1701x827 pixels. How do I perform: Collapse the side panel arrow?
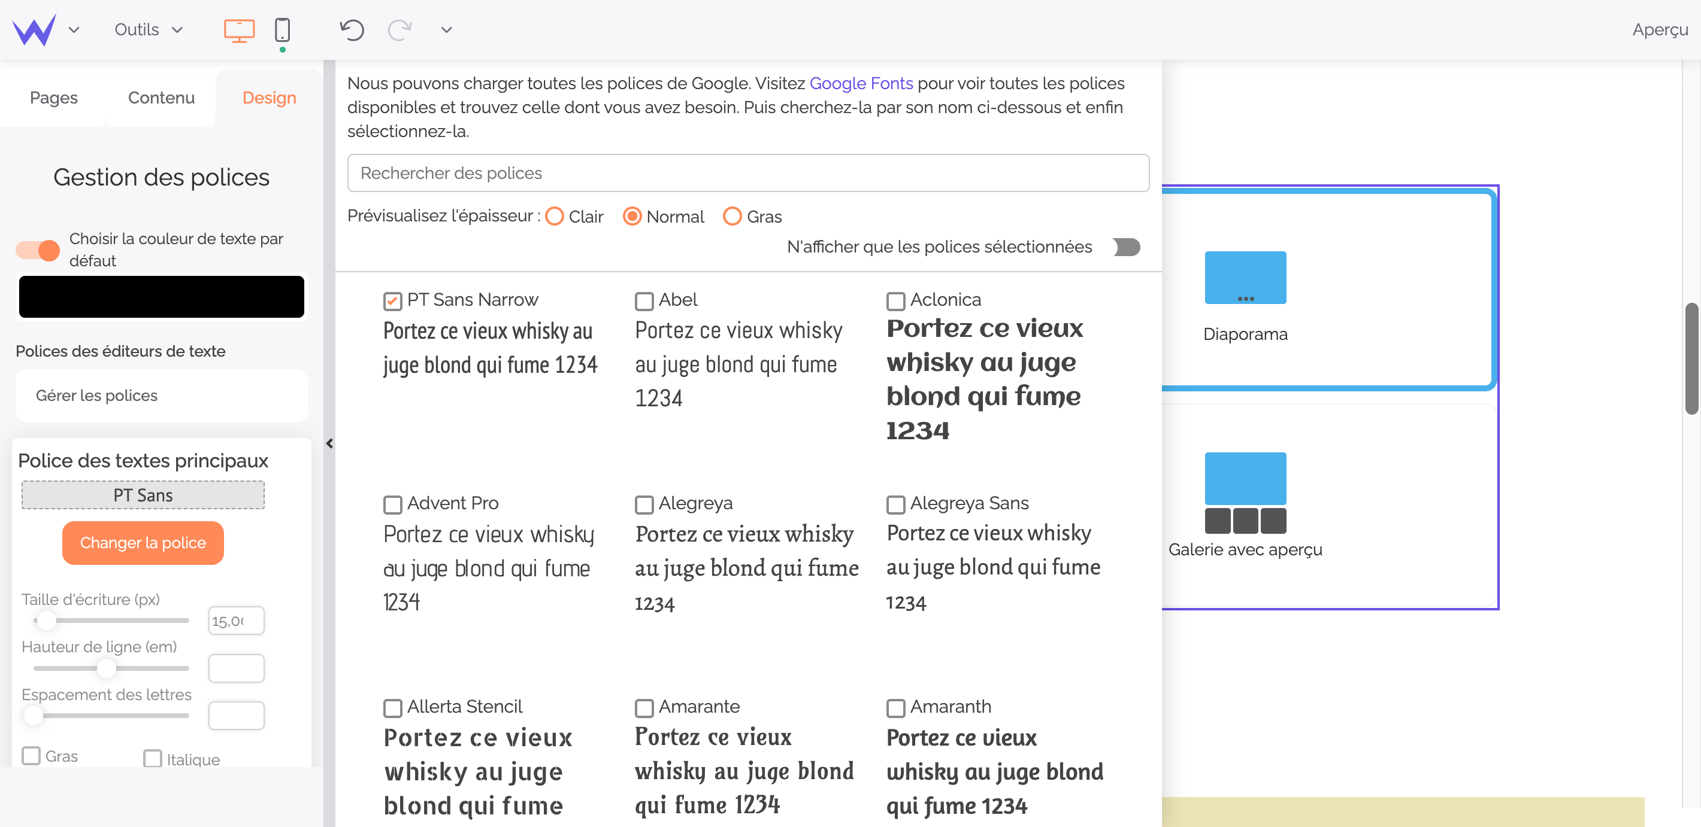[329, 444]
